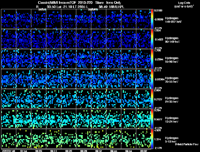Click the color bar for 149-227 keV row
The height and width of the screenshot is (152, 200).
click(152, 19)
